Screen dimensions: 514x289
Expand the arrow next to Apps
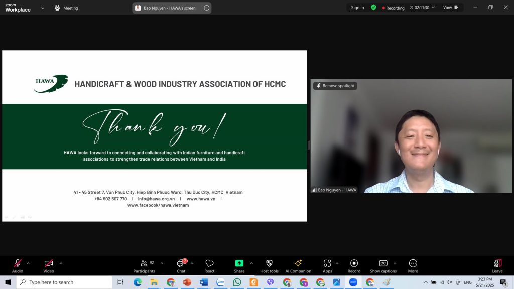coord(337,263)
